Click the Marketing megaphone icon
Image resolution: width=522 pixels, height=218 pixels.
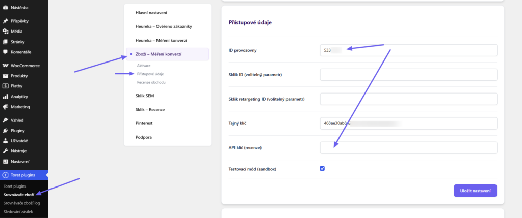(5, 107)
